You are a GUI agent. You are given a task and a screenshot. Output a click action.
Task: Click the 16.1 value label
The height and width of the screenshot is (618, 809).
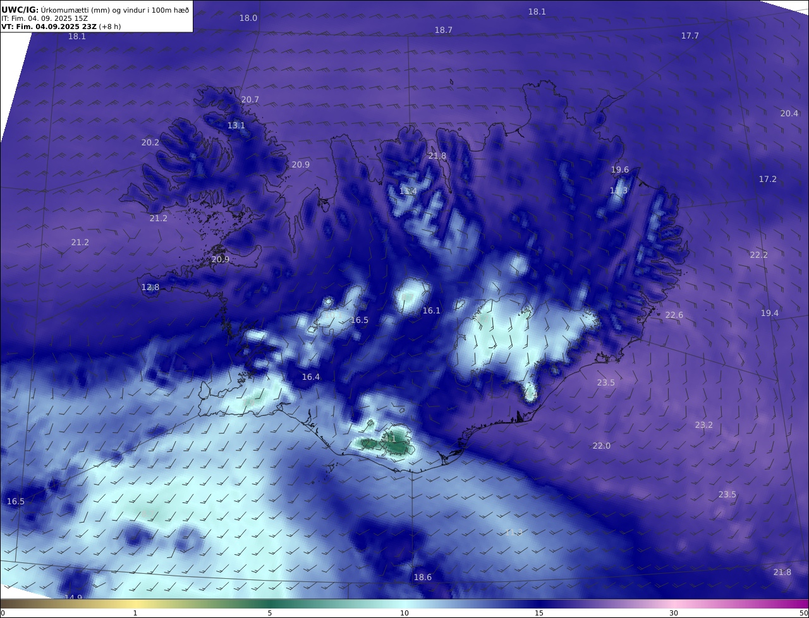(x=432, y=310)
